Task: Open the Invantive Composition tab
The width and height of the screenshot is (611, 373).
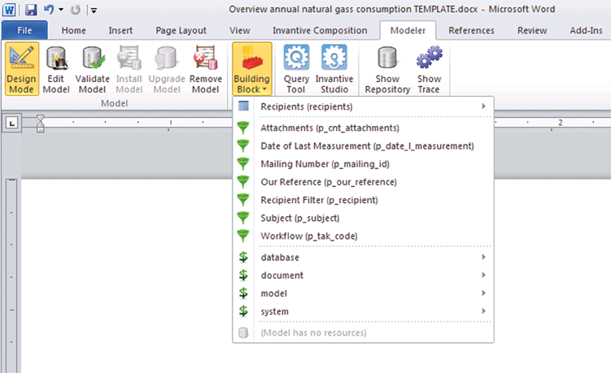Action: click(320, 30)
